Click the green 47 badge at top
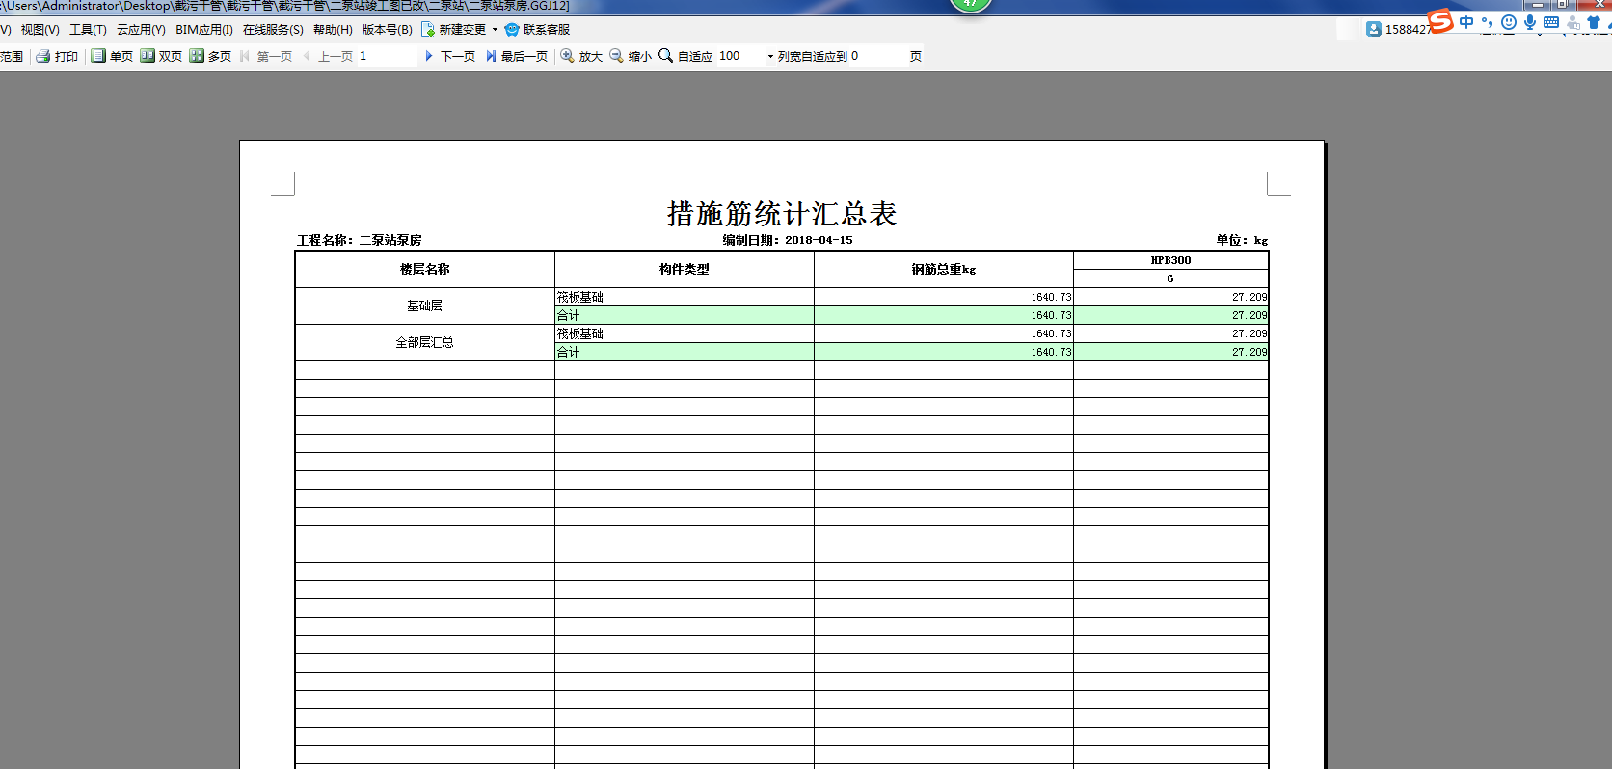Viewport: 1612px width, 769px height. point(971,5)
